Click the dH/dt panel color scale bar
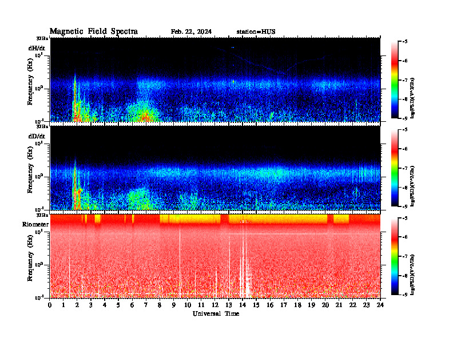Viewport: 453px width, 350px height. click(x=395, y=80)
